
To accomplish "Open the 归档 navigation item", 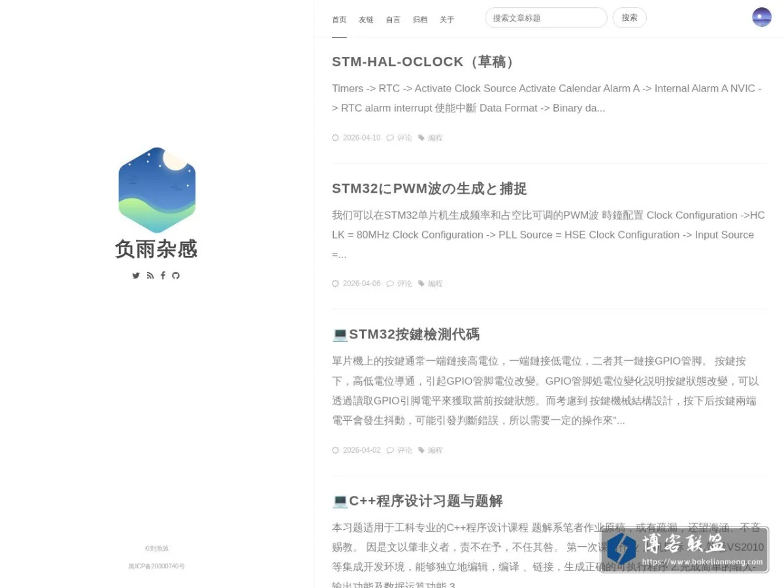I will point(420,20).
